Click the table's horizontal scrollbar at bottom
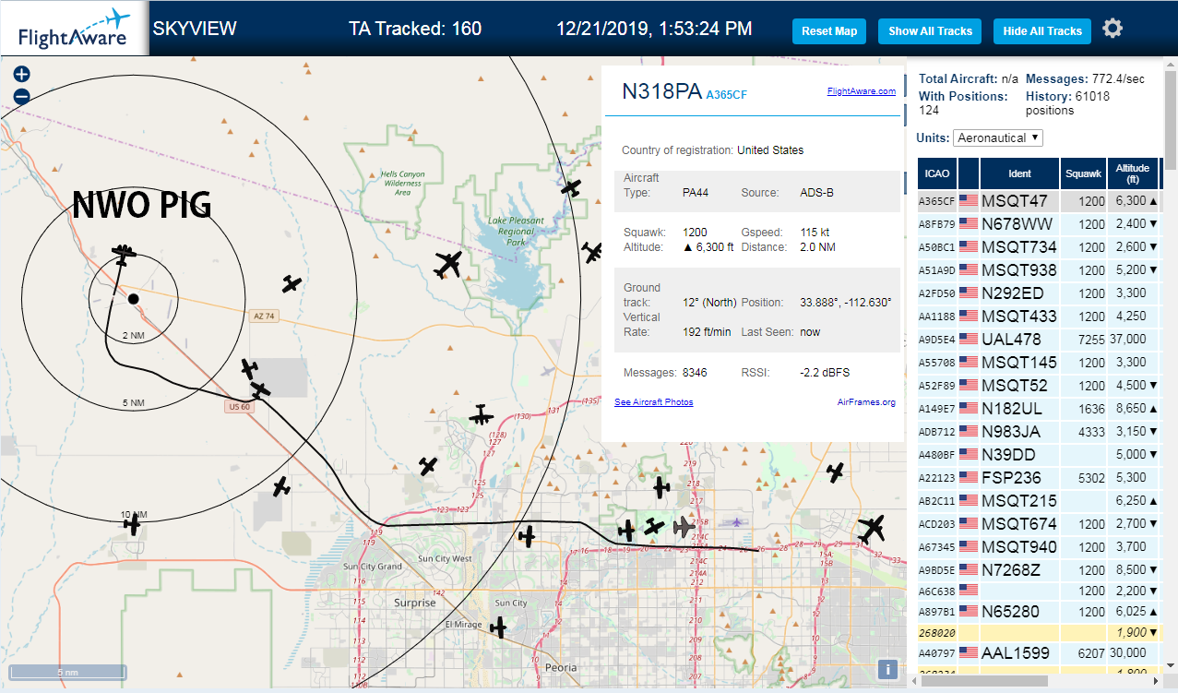This screenshot has width=1178, height=693. point(982,680)
